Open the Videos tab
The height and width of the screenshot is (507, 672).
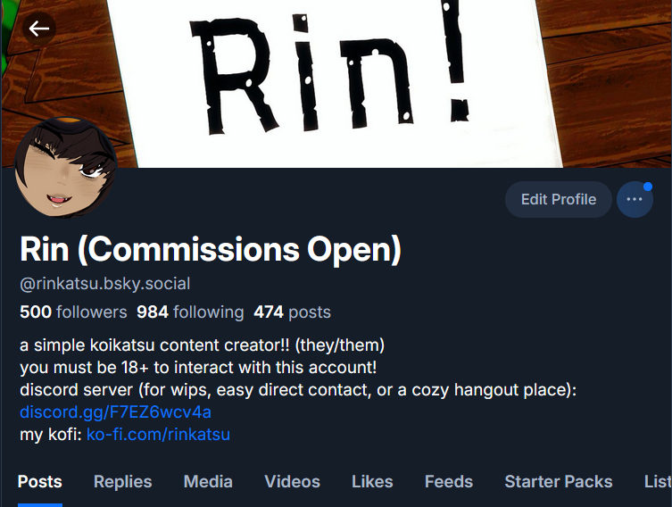(293, 482)
